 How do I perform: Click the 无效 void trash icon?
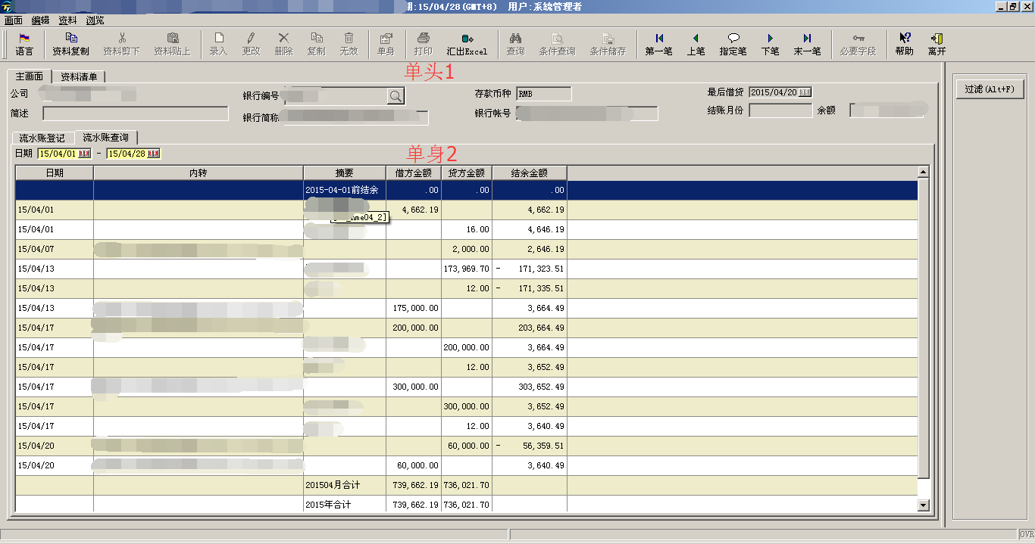point(349,45)
